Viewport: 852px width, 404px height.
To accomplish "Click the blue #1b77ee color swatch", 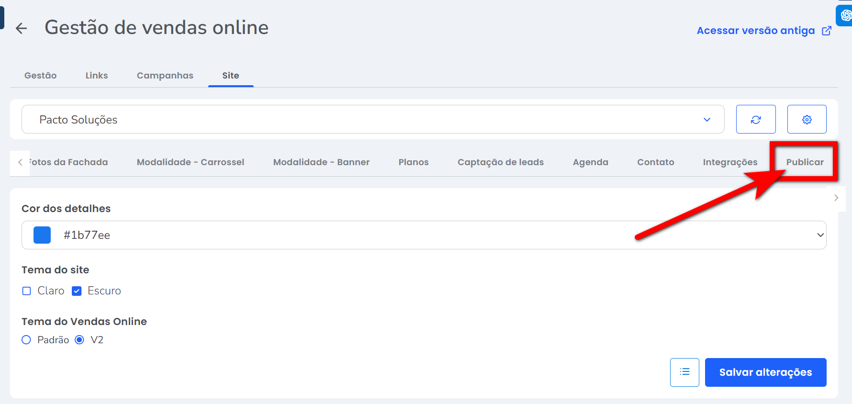I will tap(42, 235).
